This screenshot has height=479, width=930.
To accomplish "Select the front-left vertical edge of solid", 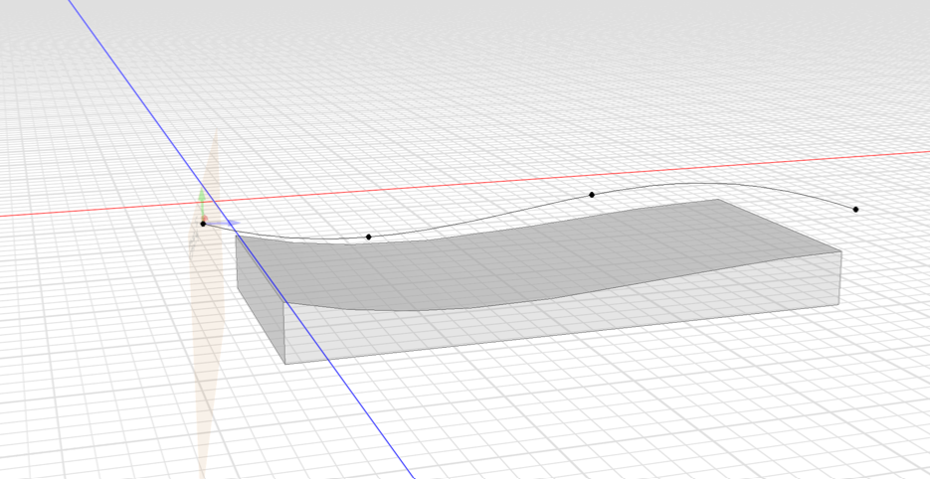I will tap(285, 333).
